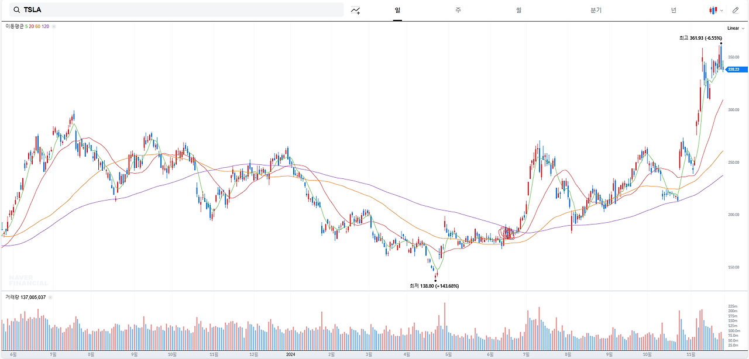The width and height of the screenshot is (749, 359).
Task: Click the 250.00 price axis label
Action: [733, 162]
